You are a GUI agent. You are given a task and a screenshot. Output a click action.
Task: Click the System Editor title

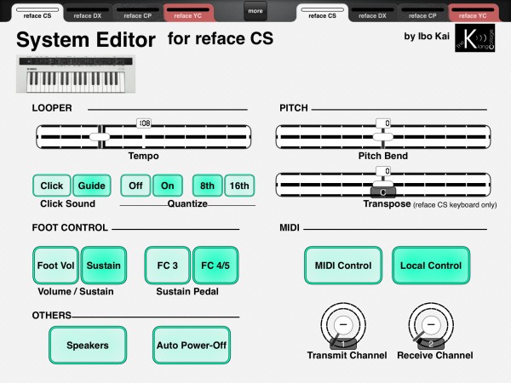coord(86,40)
